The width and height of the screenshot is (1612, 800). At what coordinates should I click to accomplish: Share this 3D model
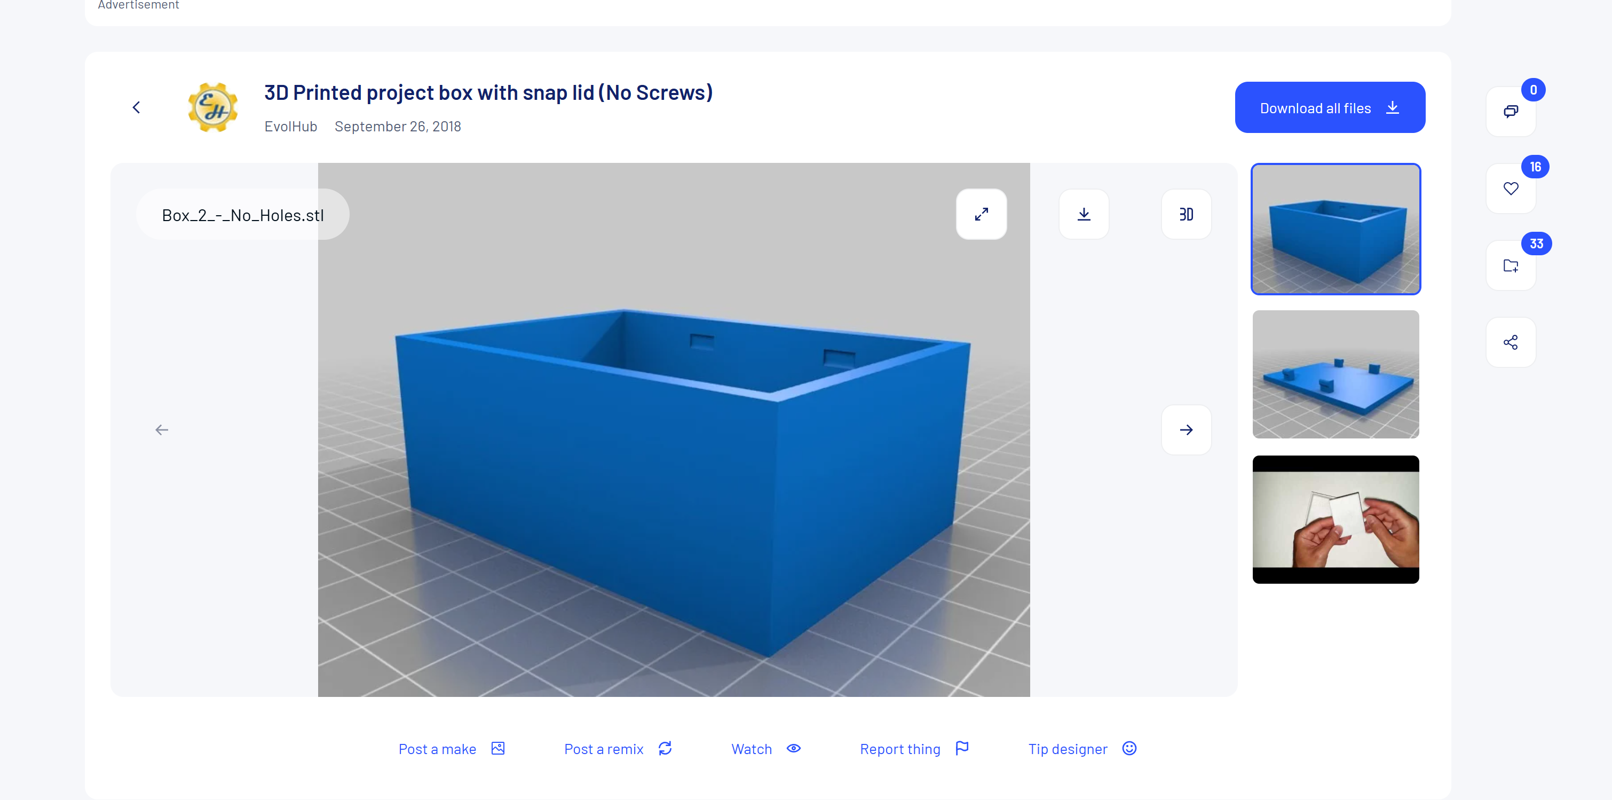point(1511,342)
